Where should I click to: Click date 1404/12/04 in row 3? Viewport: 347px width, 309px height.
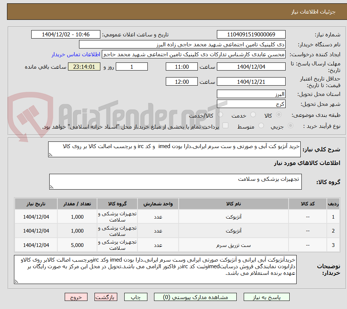point(36,245)
